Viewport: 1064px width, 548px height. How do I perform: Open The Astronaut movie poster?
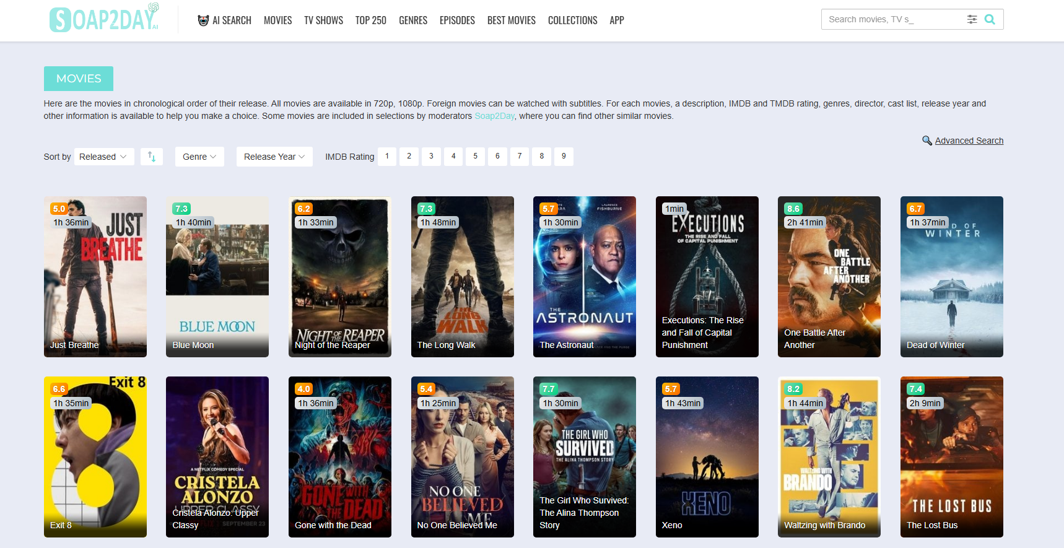pyautogui.click(x=584, y=276)
